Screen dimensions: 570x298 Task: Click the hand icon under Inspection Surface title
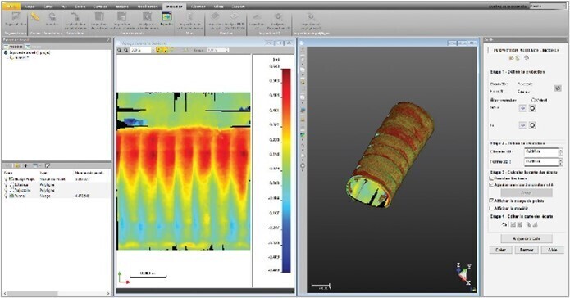pyautogui.click(x=527, y=58)
